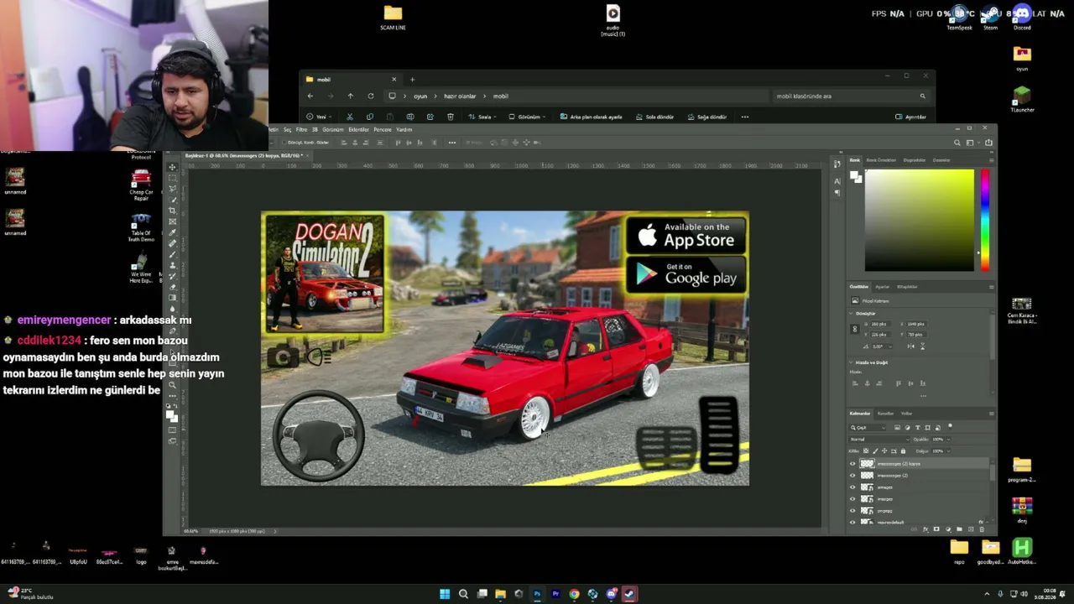Click the type layer filter icon
This screenshot has height=604, width=1074.
(x=917, y=428)
